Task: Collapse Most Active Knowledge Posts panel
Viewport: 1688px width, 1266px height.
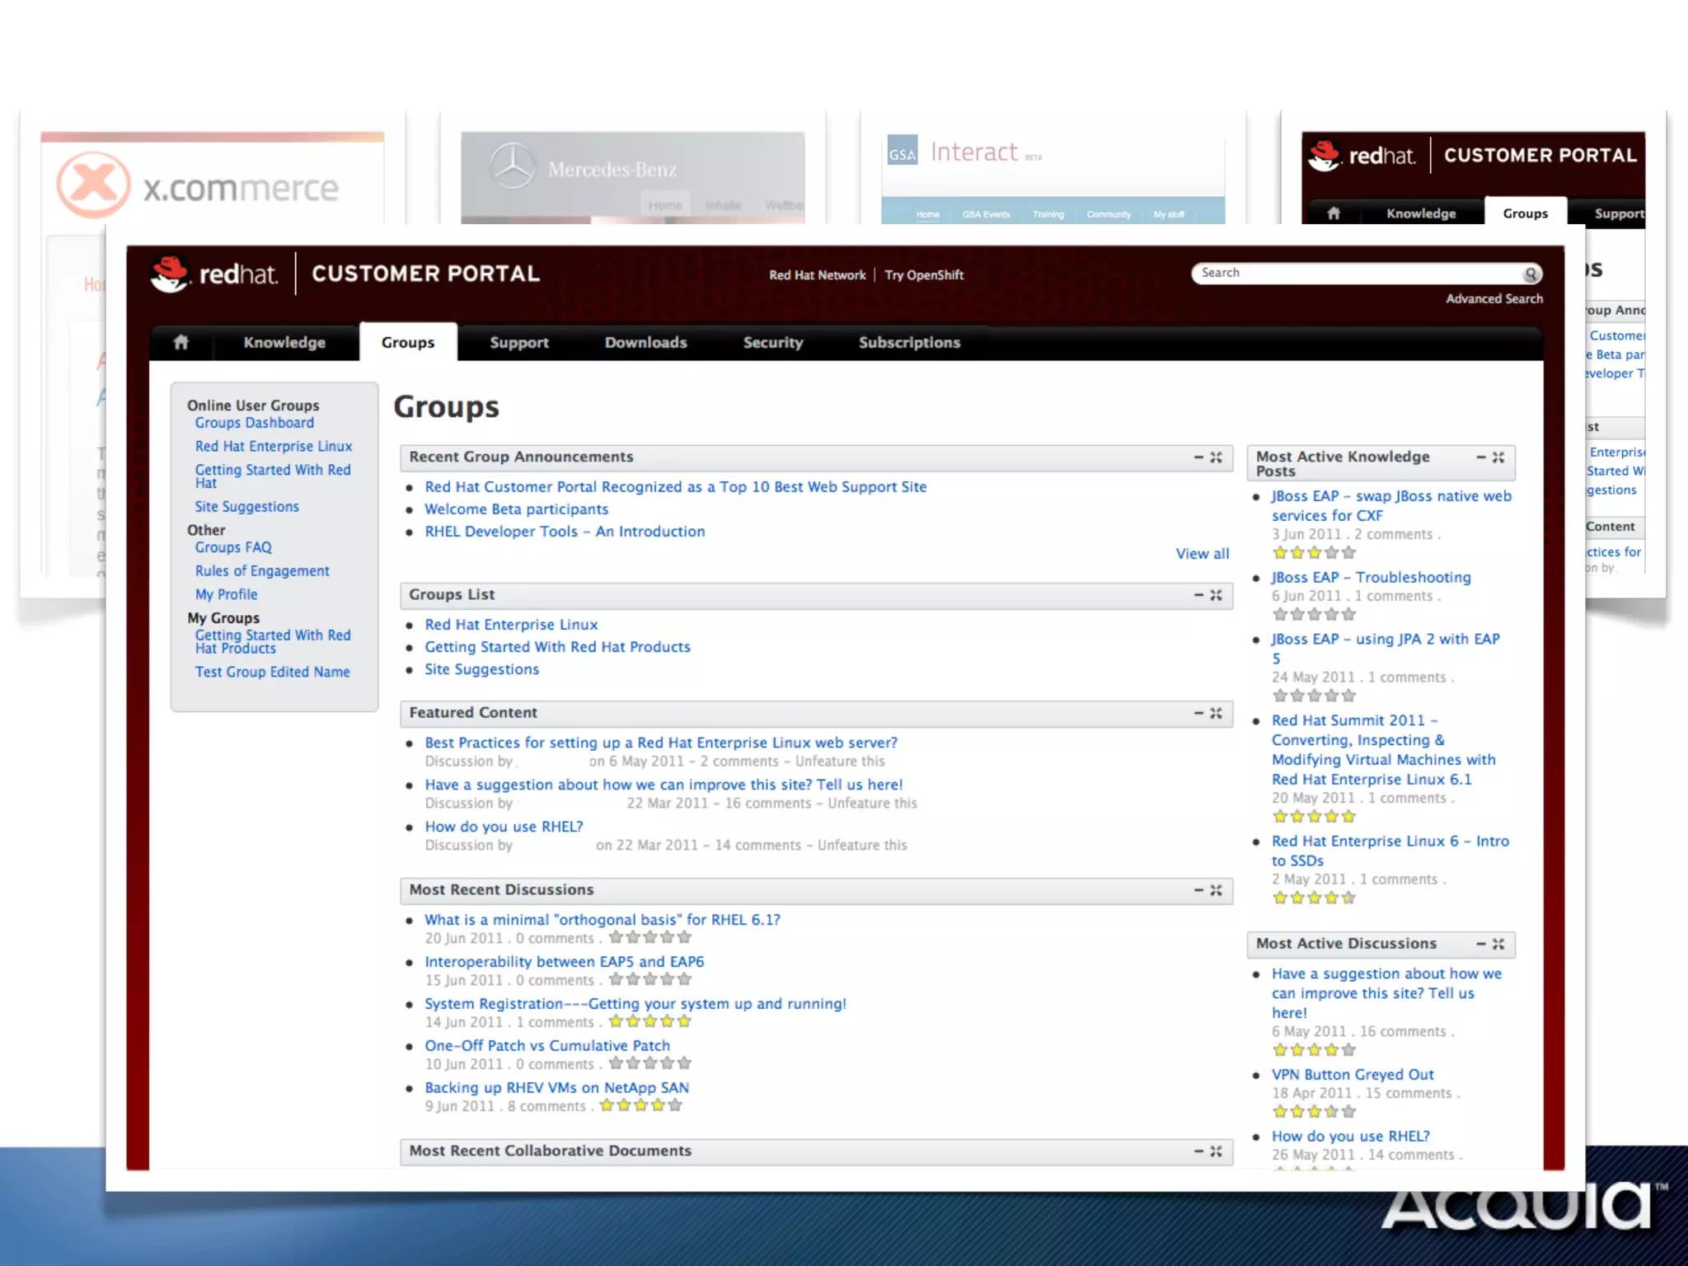Action: coord(1481,457)
